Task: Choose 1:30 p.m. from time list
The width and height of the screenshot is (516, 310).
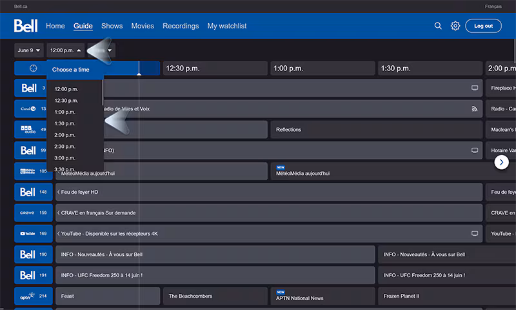Action: [x=65, y=123]
